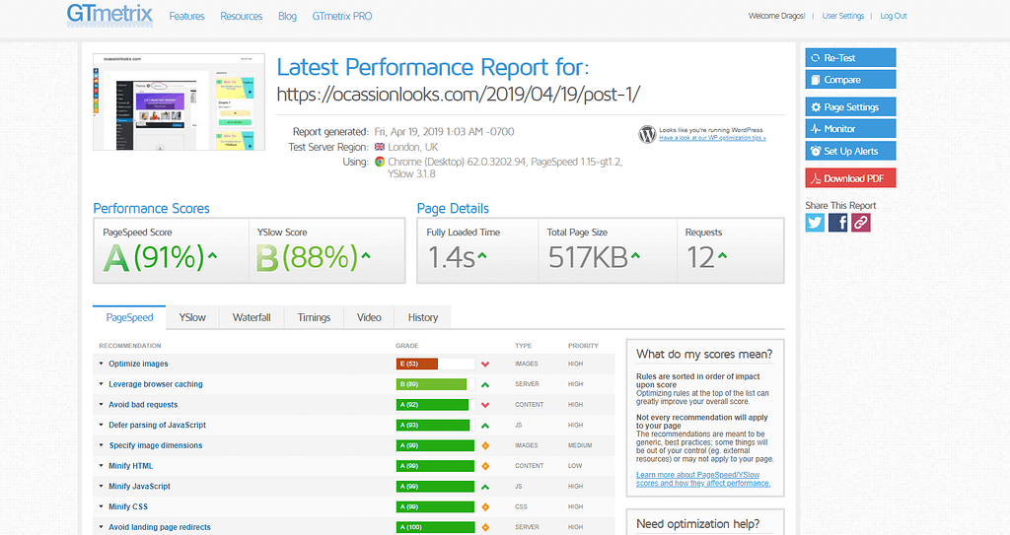The image size is (1010, 535).
Task: Click the GRADE column header
Action: 407,346
